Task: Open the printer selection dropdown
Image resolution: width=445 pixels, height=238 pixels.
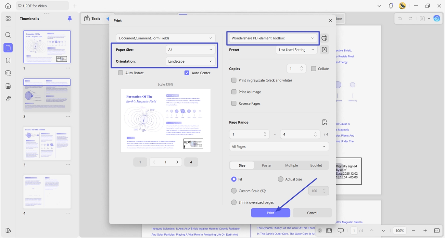Action: [273, 38]
